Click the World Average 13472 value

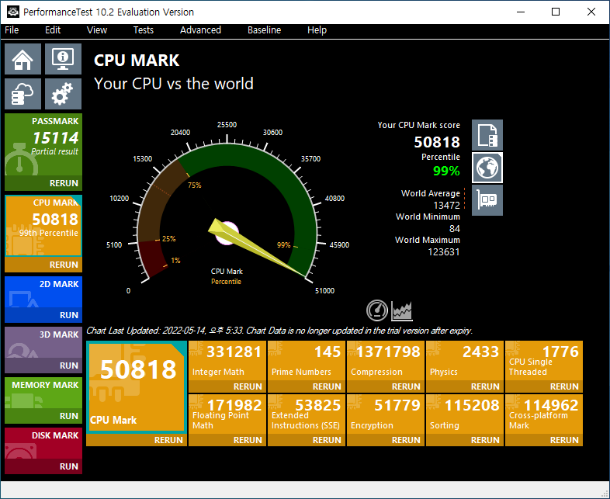click(446, 205)
